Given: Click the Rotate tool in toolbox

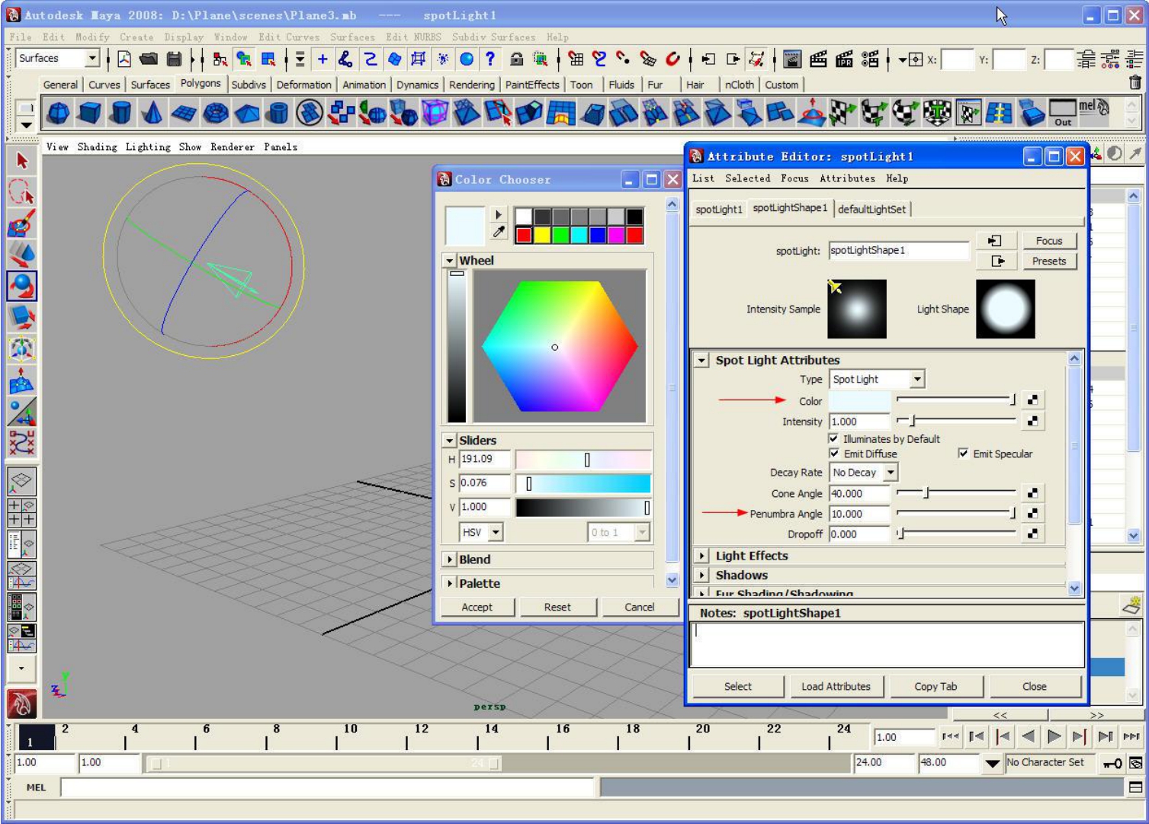Looking at the screenshot, I should click(x=21, y=286).
